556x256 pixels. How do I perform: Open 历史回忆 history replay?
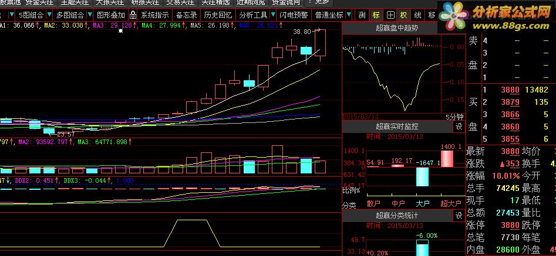point(218,15)
